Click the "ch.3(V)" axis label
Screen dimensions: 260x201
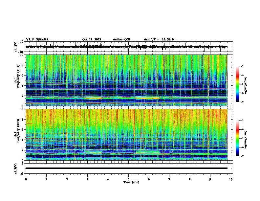[x=16, y=169]
